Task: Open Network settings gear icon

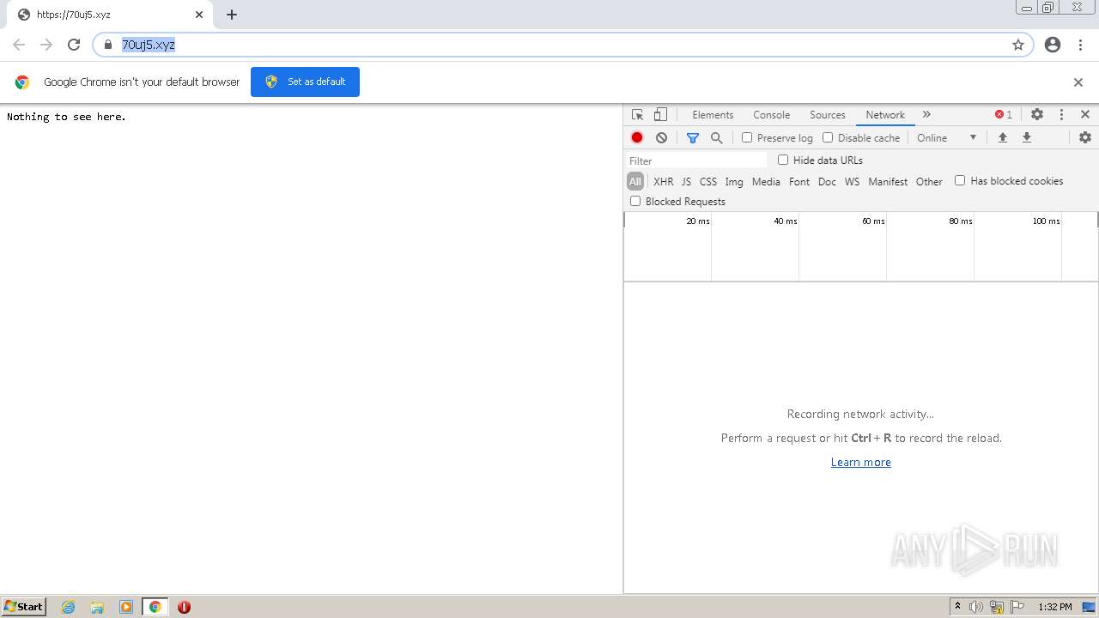Action: (1085, 137)
